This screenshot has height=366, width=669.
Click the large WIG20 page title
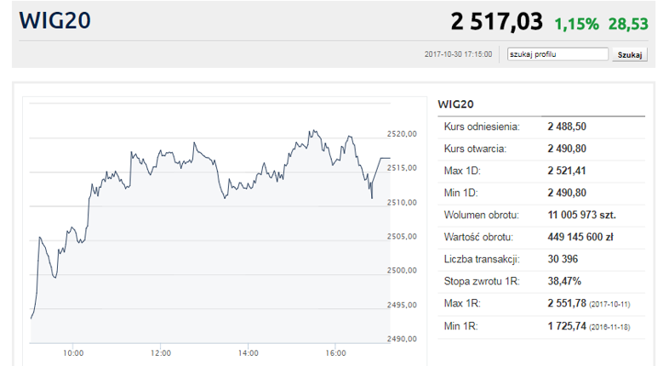(56, 20)
